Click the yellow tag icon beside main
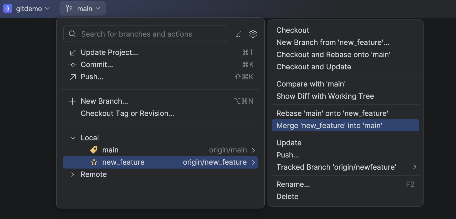 (x=94, y=150)
